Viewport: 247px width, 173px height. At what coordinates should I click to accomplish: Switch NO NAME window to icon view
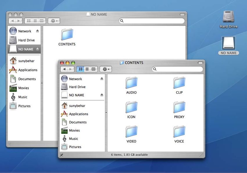(29, 21)
